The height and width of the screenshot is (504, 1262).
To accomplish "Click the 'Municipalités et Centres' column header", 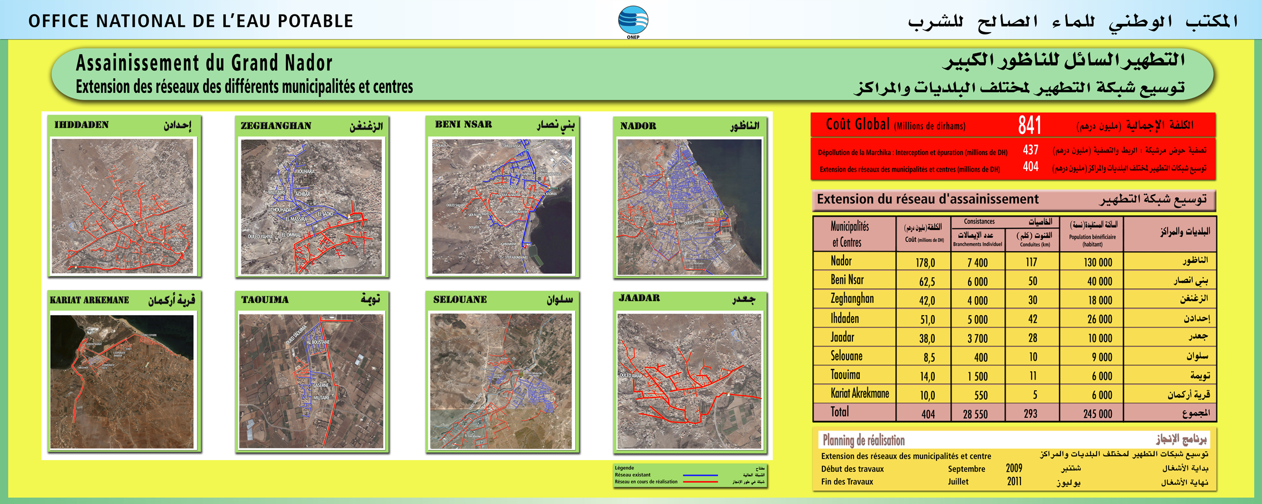I will pos(849,234).
